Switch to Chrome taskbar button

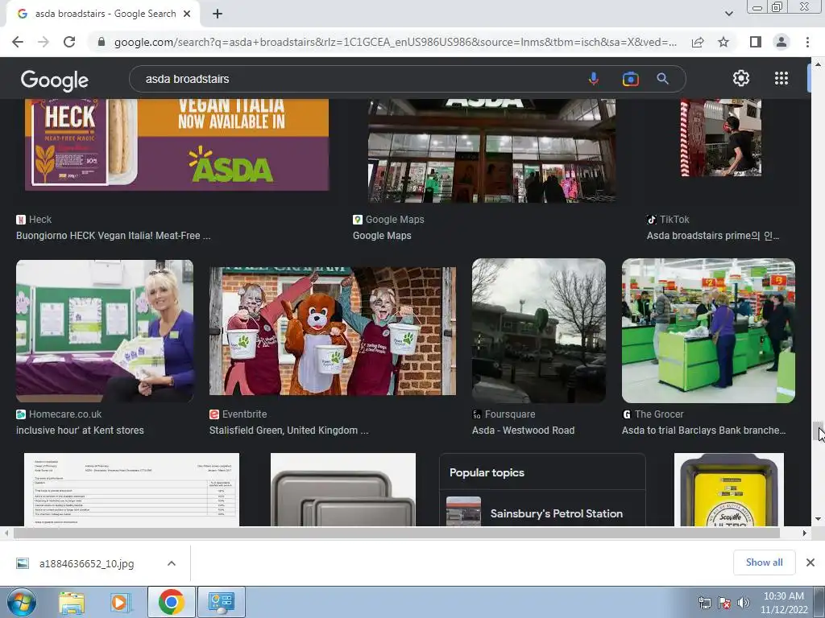pyautogui.click(x=171, y=602)
